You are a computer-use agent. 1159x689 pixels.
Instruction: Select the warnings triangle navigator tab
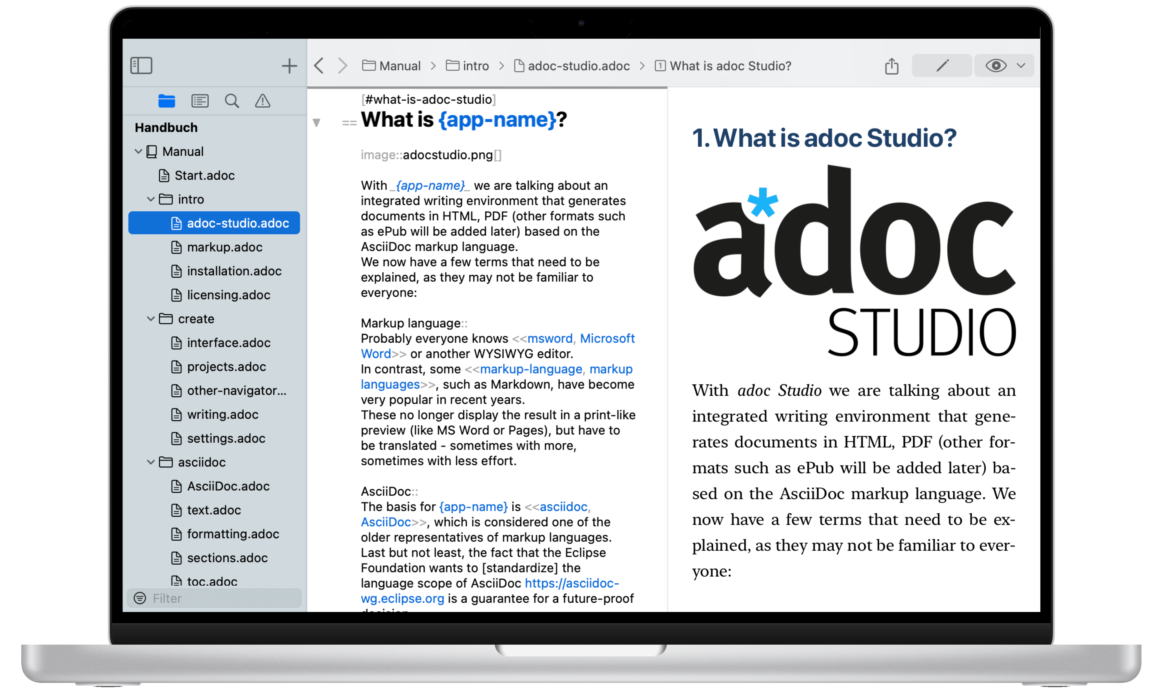point(262,101)
